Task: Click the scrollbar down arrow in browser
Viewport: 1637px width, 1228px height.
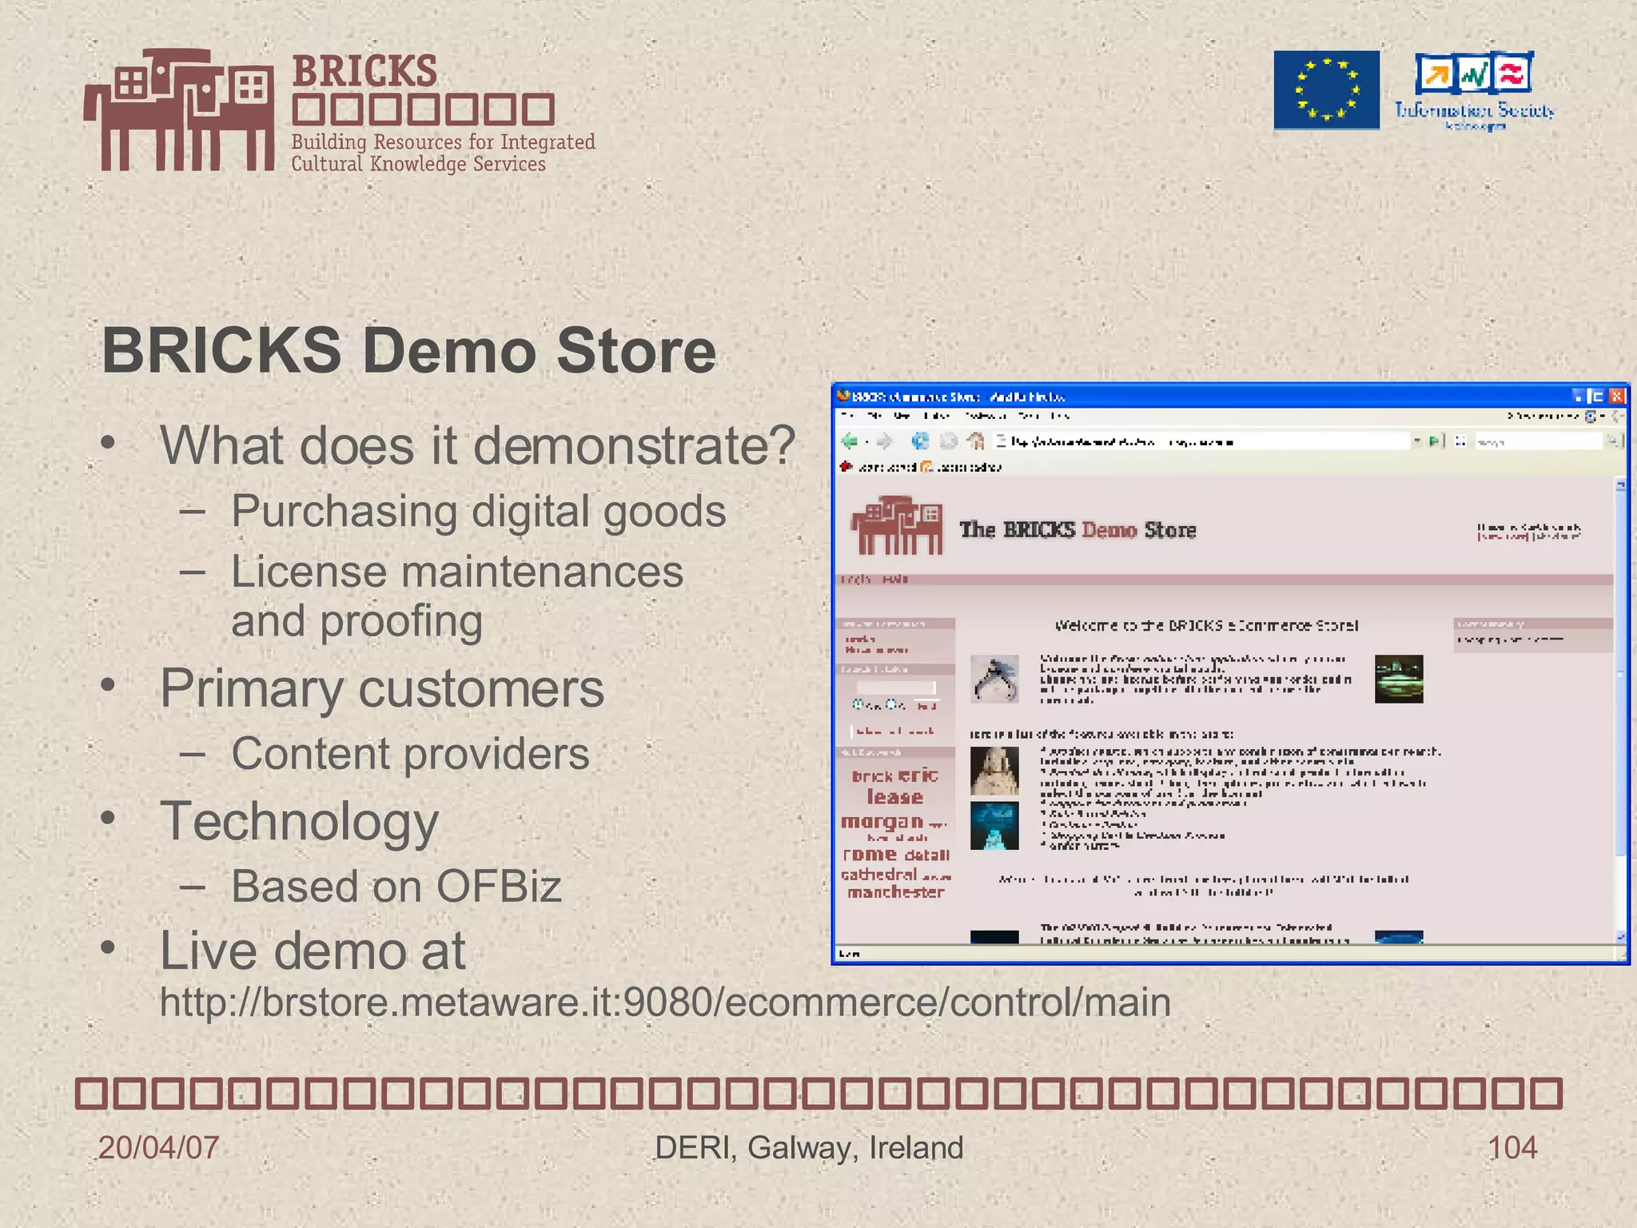Action: point(1620,936)
